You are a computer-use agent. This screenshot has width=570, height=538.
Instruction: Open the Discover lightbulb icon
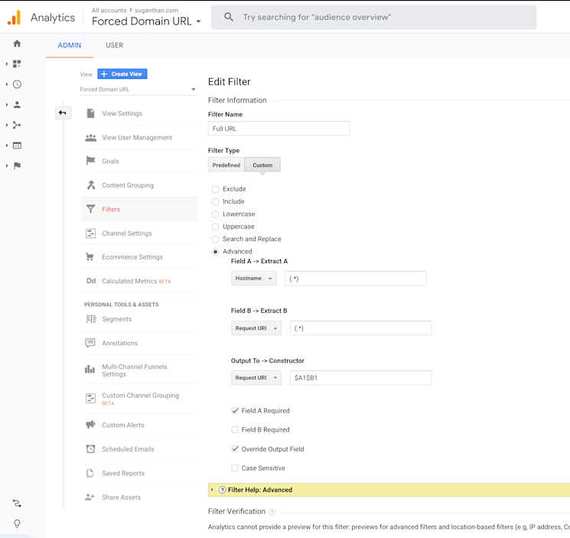(x=17, y=523)
